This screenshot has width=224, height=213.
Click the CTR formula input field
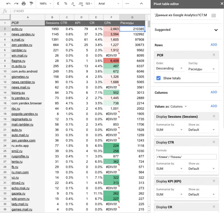[186, 157]
